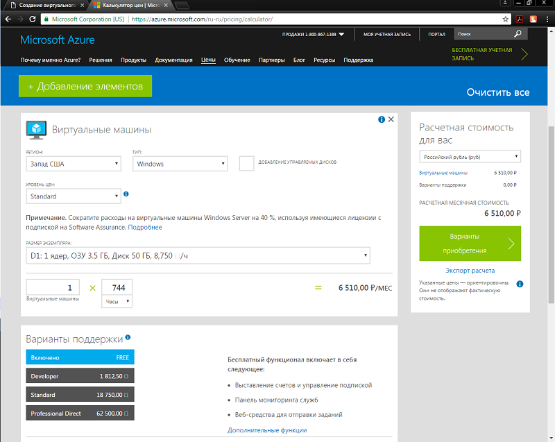Reload the page with refresh icon
Image resolution: width=555 pixels, height=442 pixels.
tap(32, 19)
